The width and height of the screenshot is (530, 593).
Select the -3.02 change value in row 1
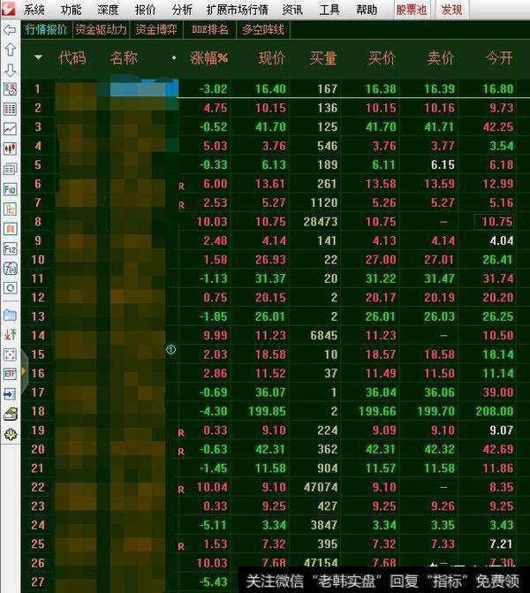pyautogui.click(x=213, y=89)
